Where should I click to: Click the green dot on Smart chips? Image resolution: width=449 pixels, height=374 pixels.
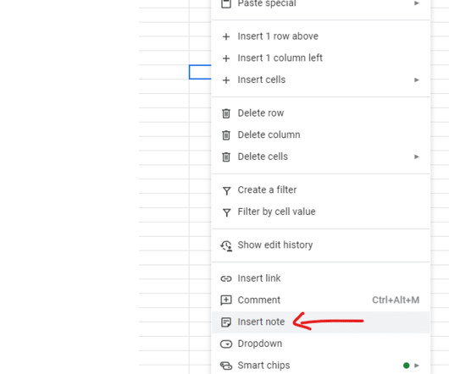(x=406, y=366)
